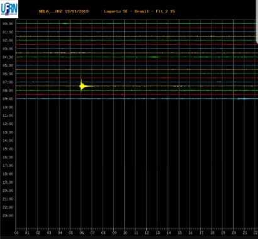This screenshot has width=258, height=239.
Task: Click the 21:00 hour label
Action: point(8,199)
